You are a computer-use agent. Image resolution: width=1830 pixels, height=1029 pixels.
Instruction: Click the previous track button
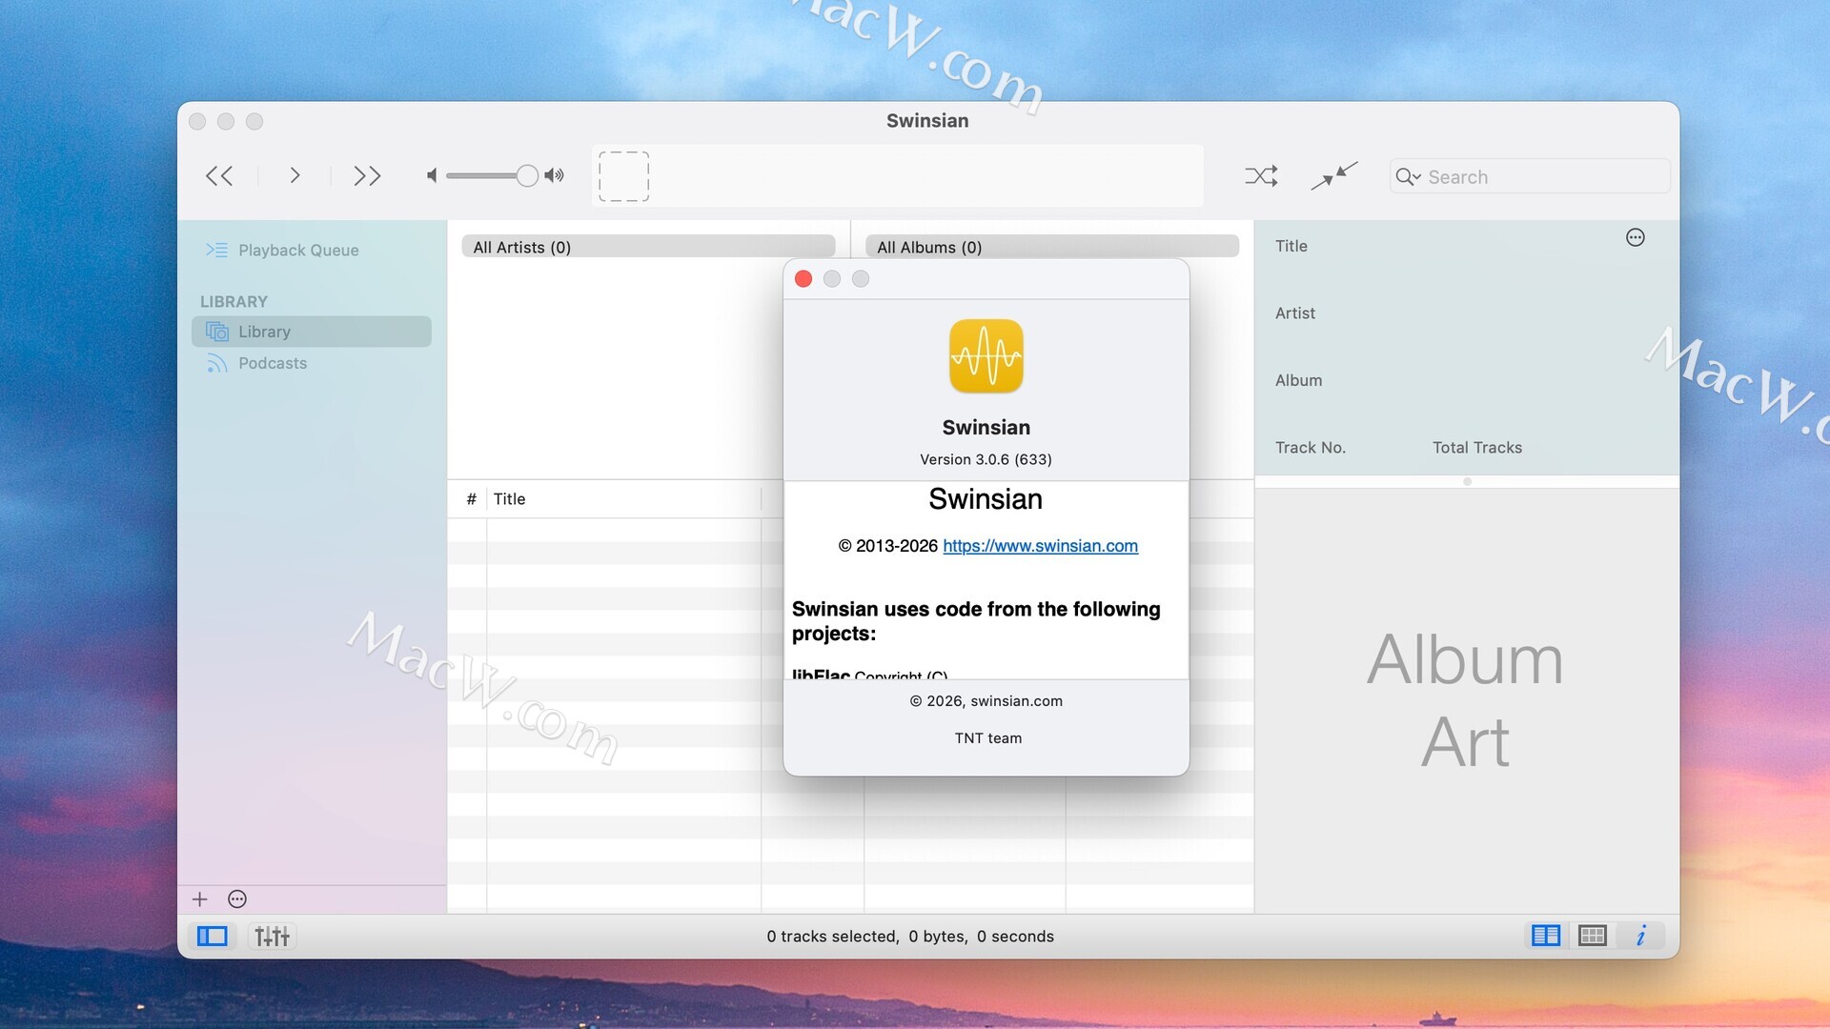coord(219,176)
